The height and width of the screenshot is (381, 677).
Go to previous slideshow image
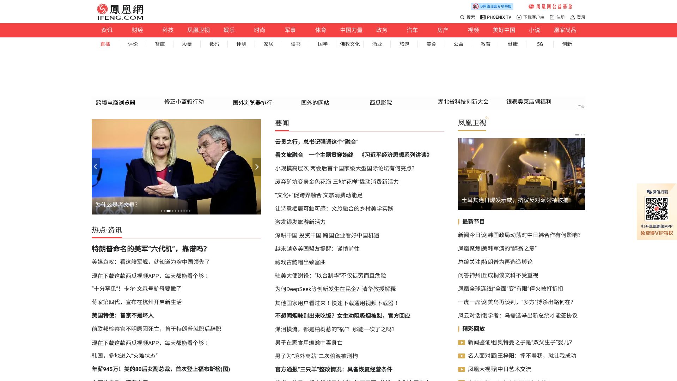96,167
